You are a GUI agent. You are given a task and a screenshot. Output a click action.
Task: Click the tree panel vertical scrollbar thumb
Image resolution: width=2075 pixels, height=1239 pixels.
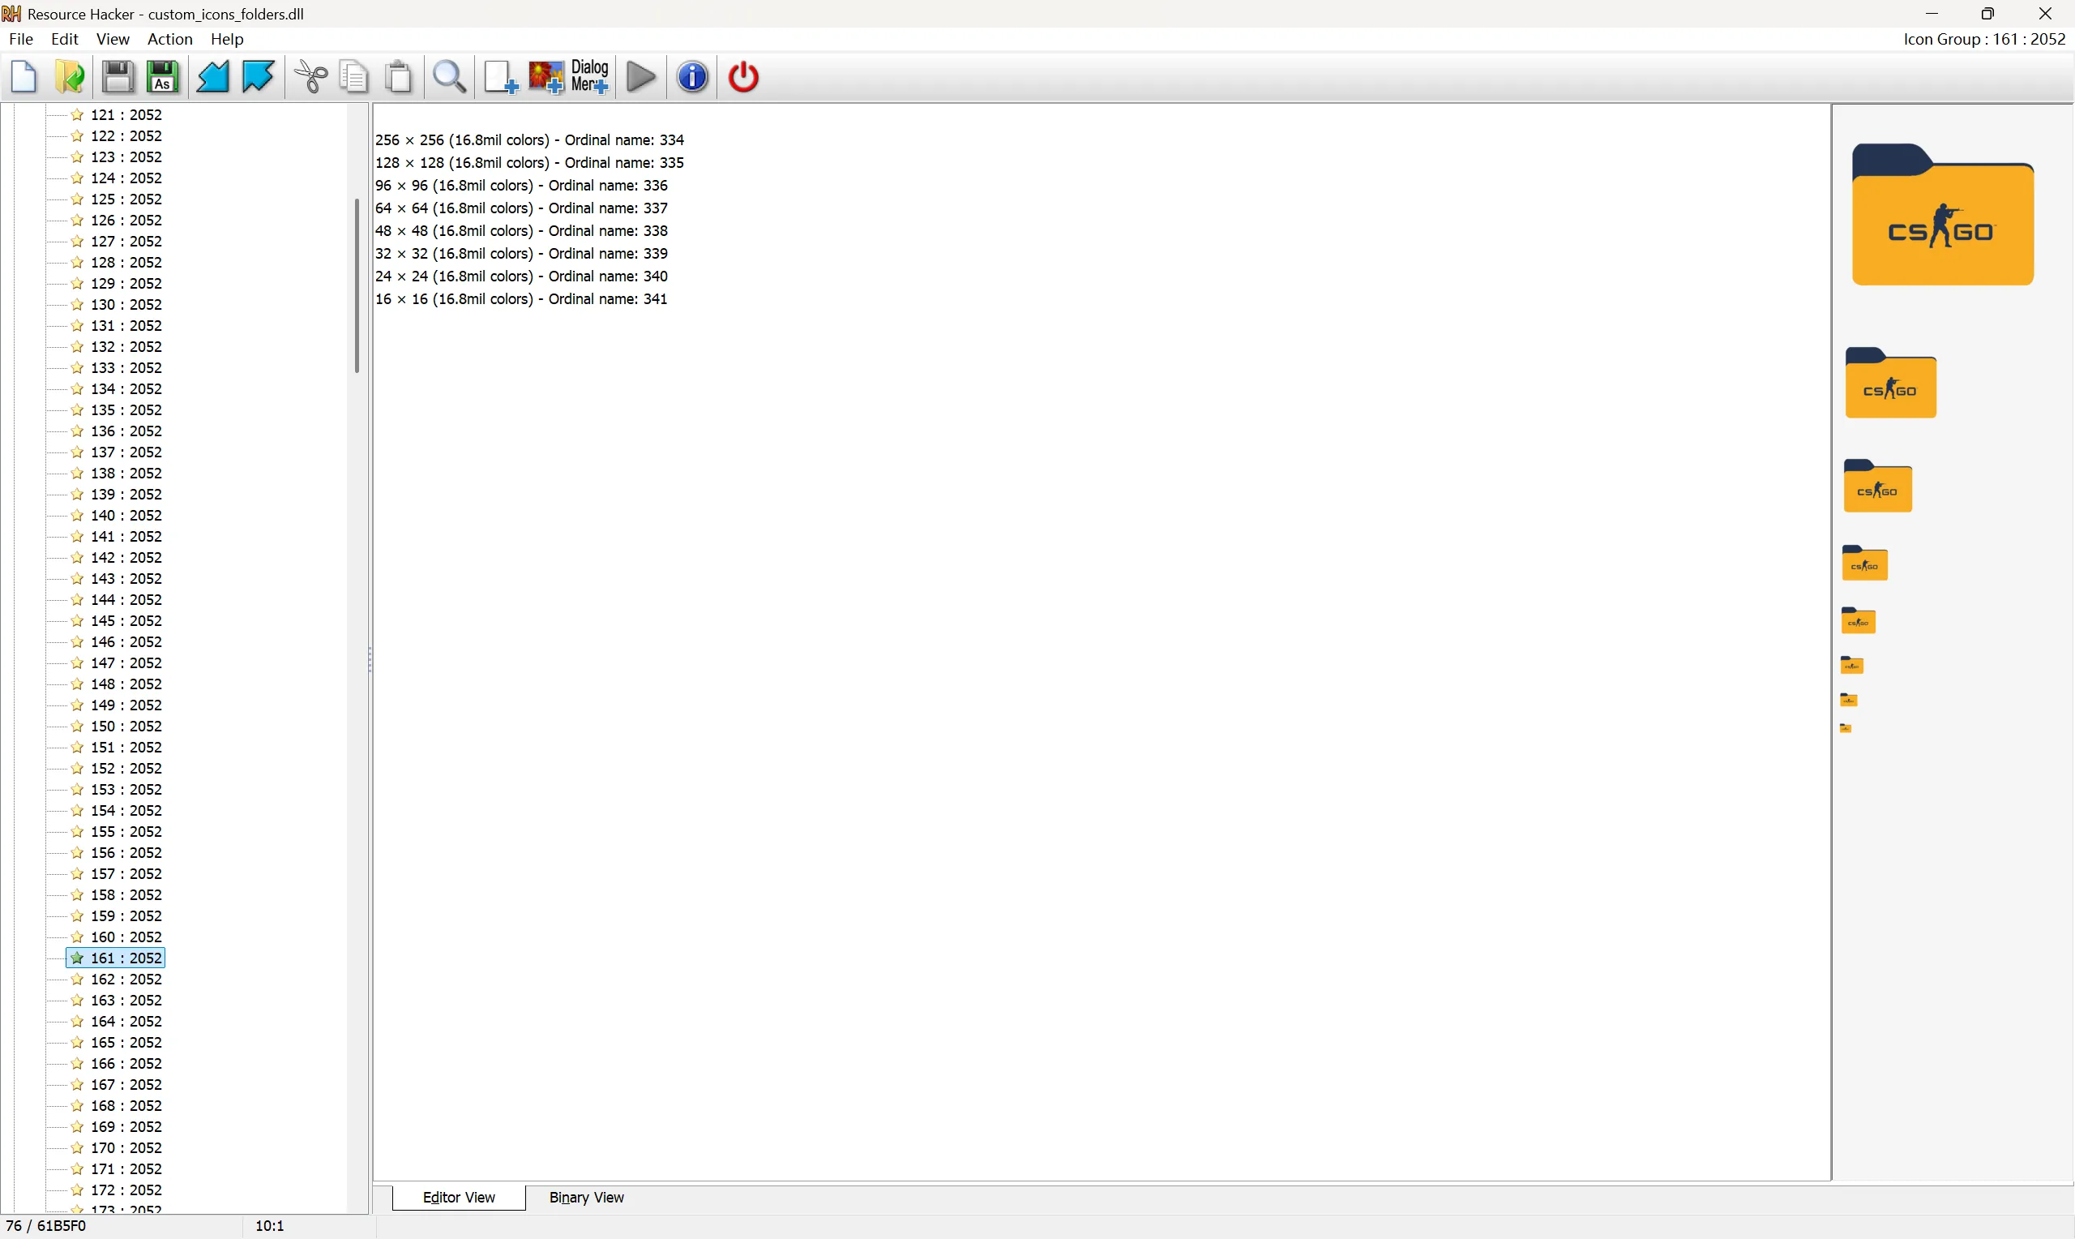click(357, 285)
